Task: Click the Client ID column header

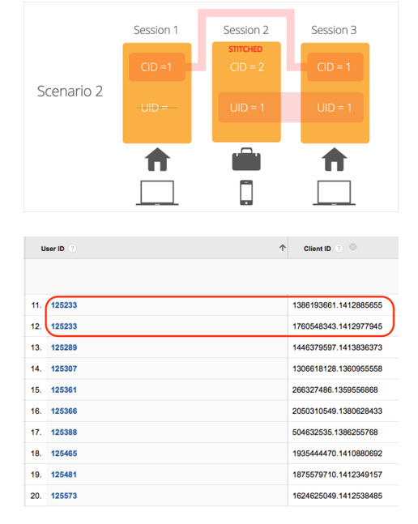Action: pyautogui.click(x=317, y=249)
